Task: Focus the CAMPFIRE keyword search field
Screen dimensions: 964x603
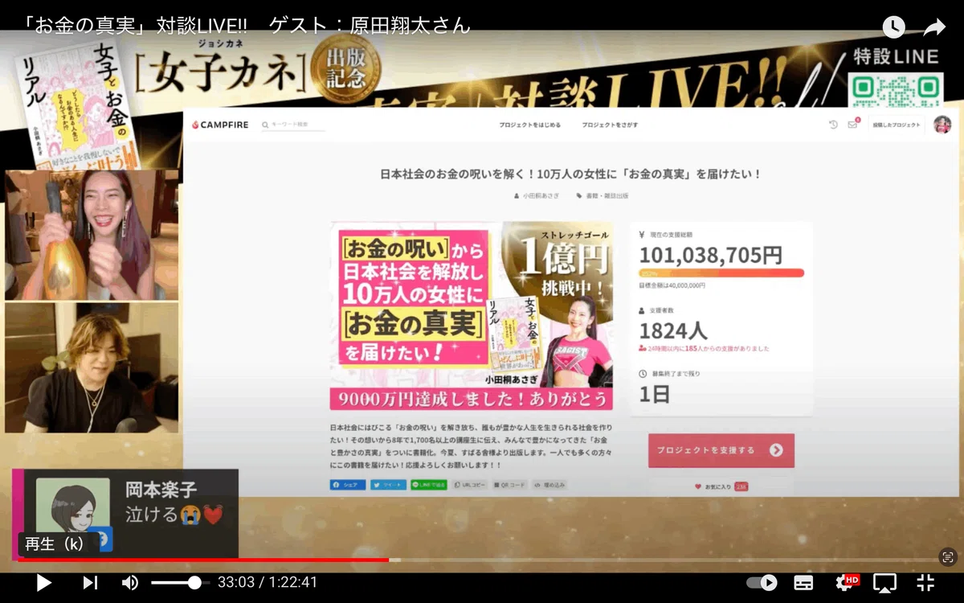Action: click(x=295, y=125)
